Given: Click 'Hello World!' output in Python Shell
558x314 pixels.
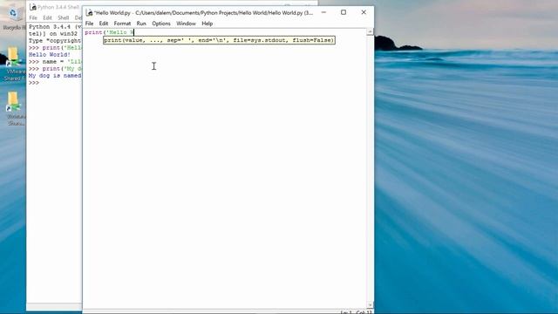Looking at the screenshot, I should pos(50,54).
